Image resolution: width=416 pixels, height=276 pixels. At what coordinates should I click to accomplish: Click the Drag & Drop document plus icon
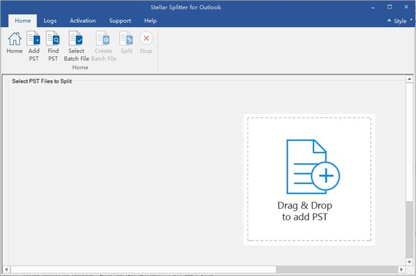point(313,166)
